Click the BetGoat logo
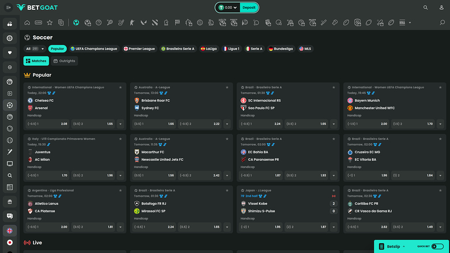This screenshot has height=253, width=450. click(x=37, y=7)
